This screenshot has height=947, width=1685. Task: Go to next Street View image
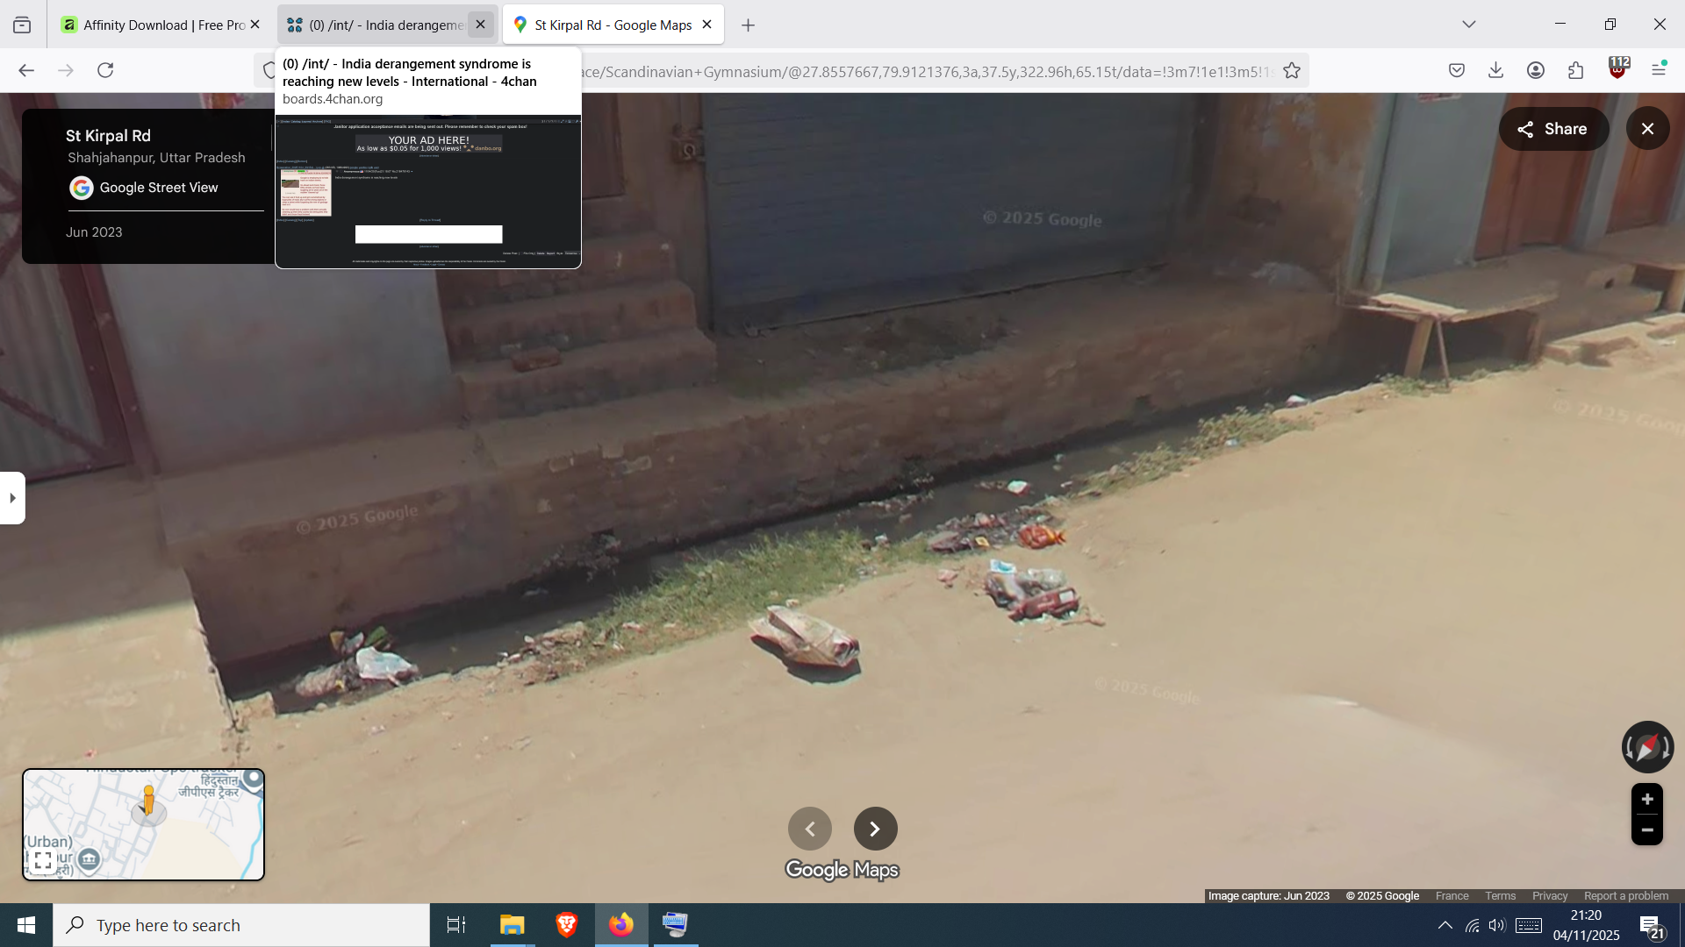875,829
